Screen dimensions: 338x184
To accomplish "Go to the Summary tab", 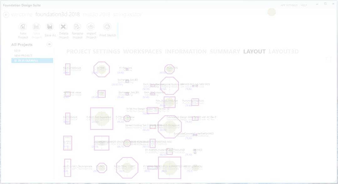I will [225, 52].
